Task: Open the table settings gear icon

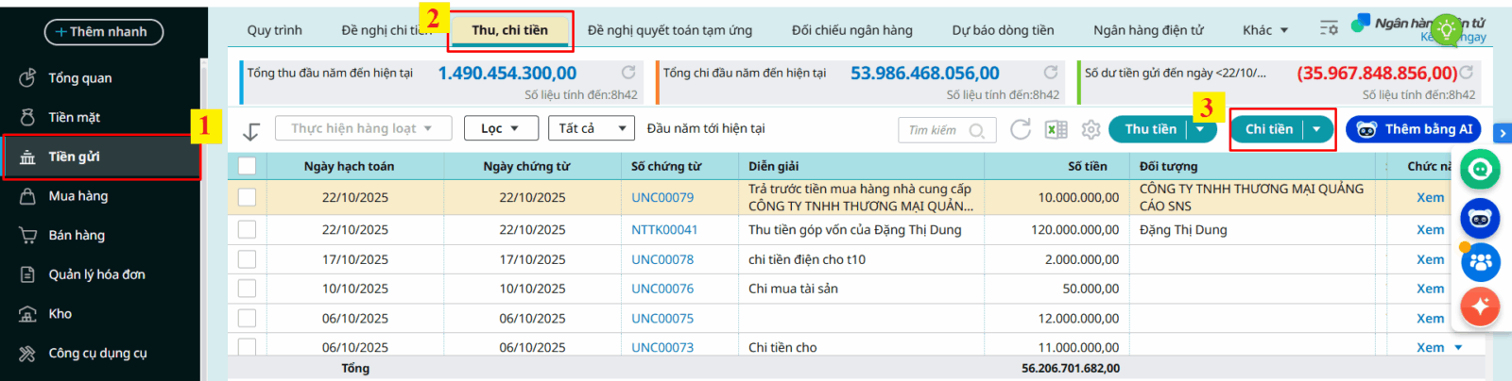Action: [x=1091, y=129]
